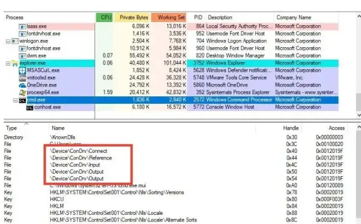
Task: Click the MSASCuiL.exe shield icon
Action: (22, 70)
